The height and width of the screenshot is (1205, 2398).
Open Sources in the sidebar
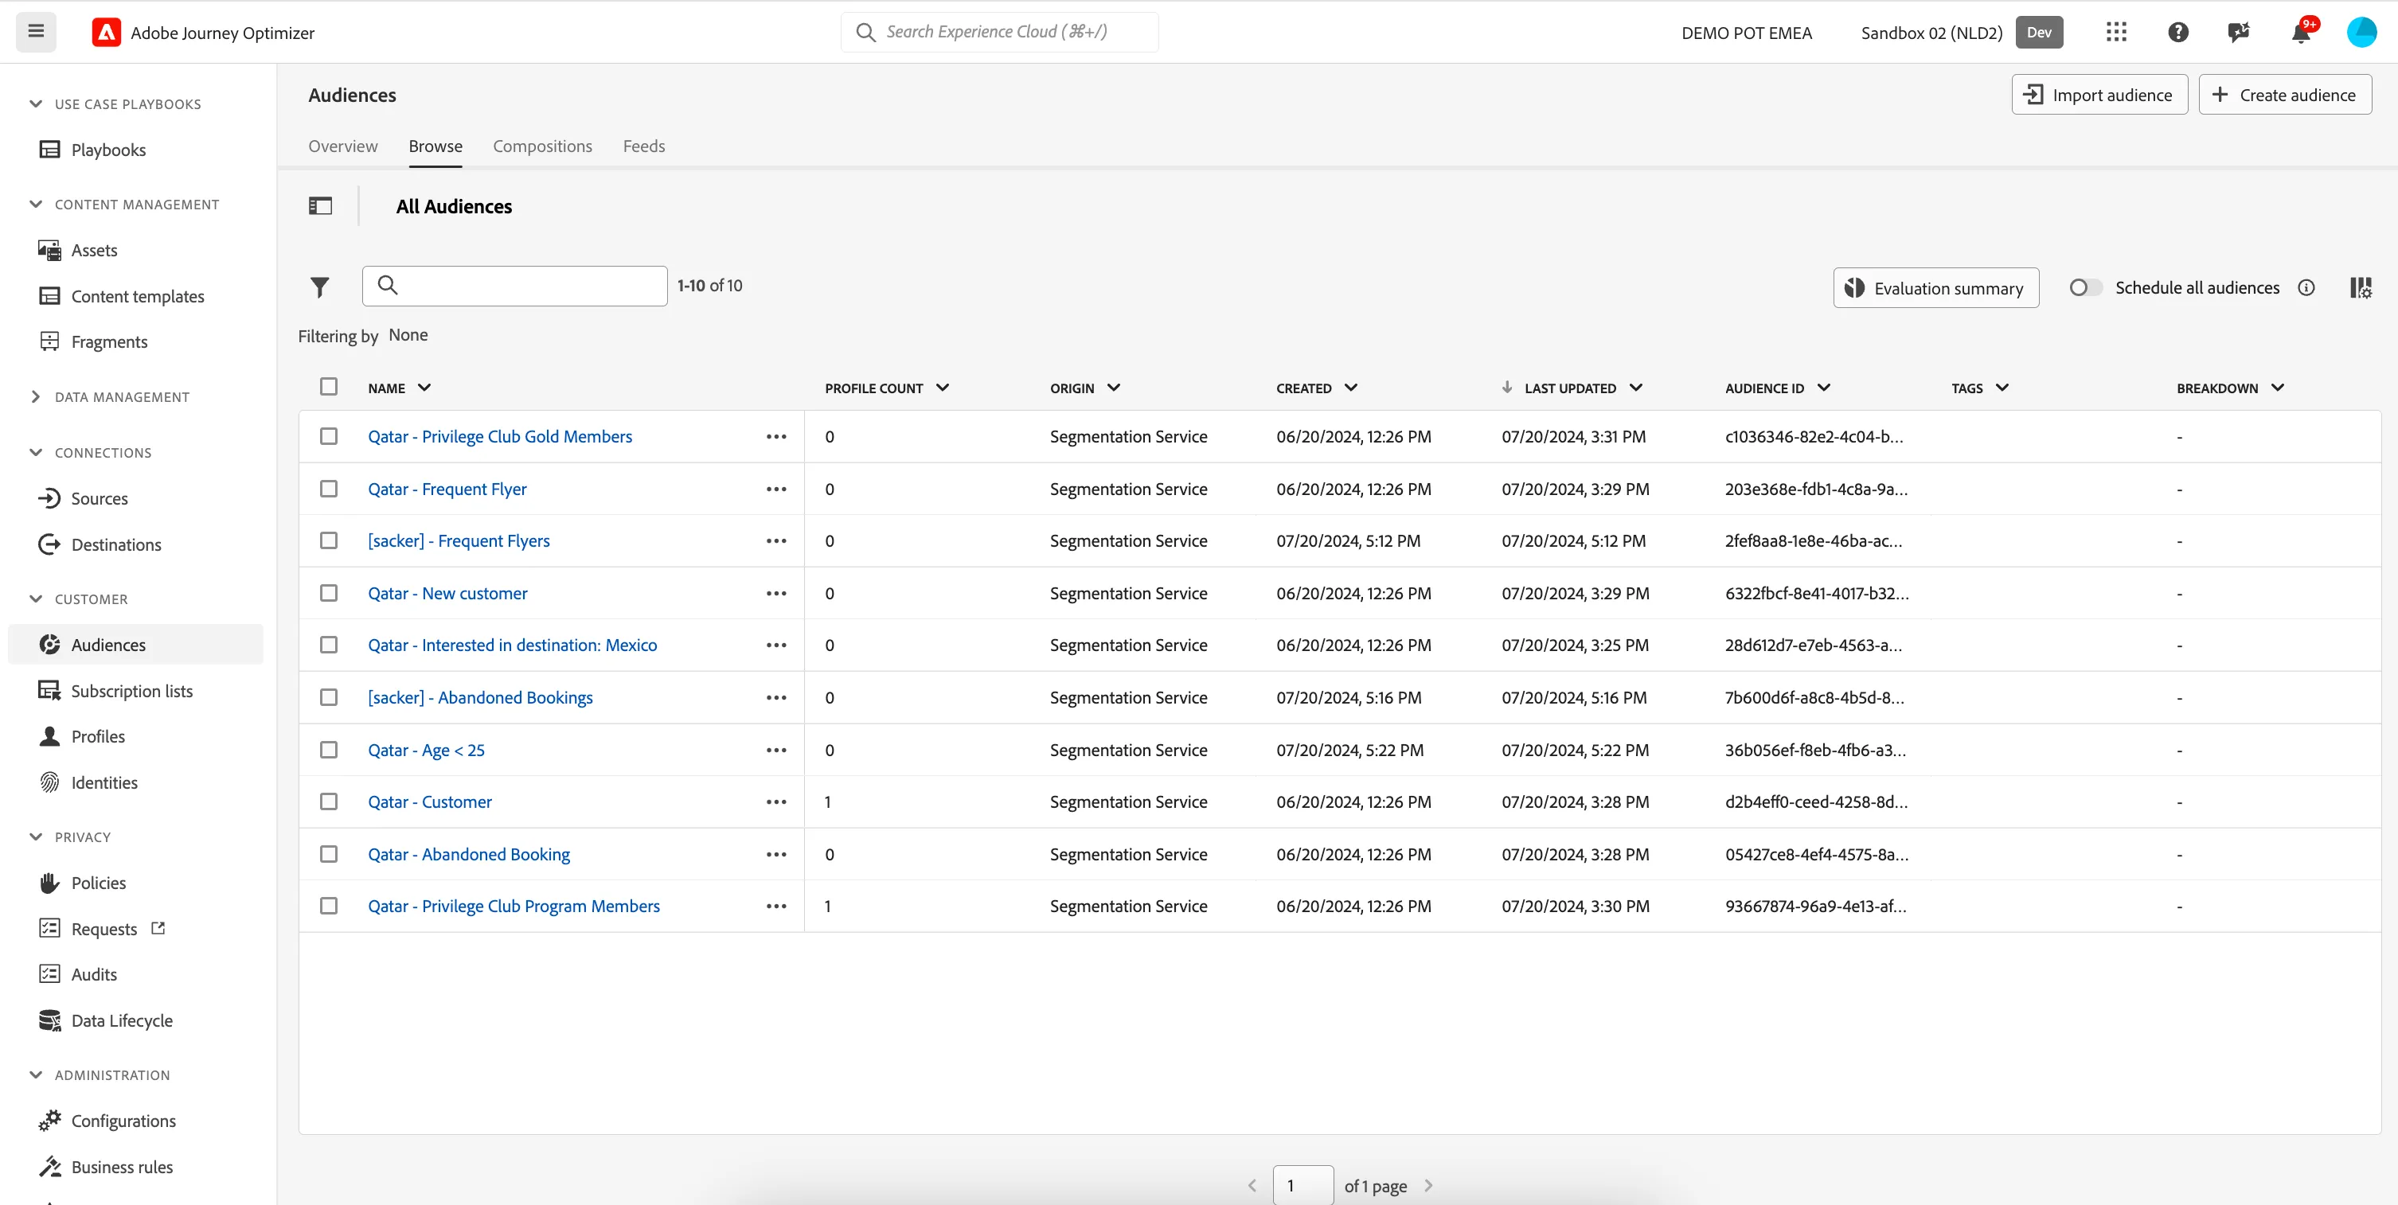tap(100, 497)
